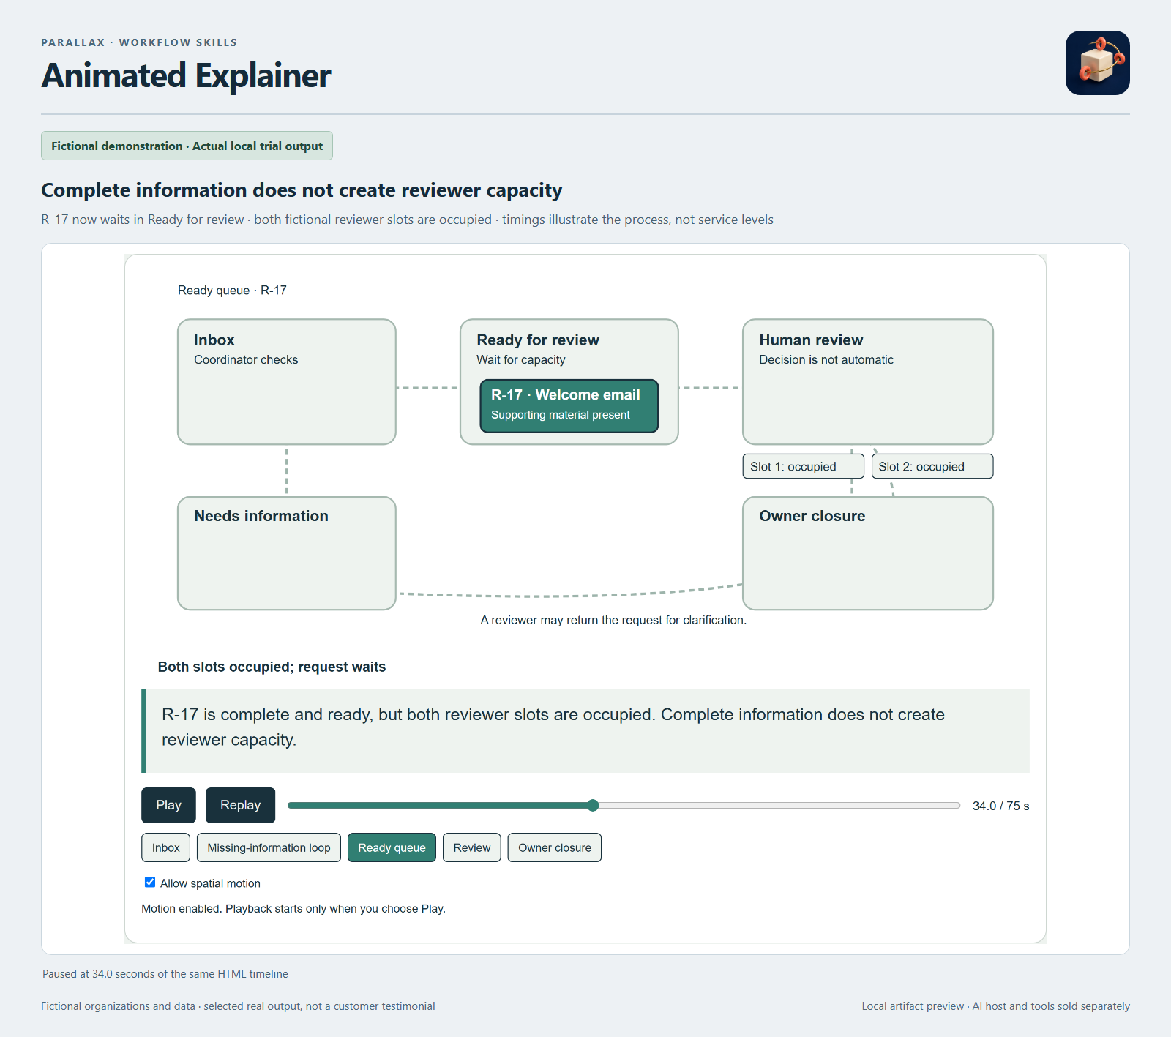
Task: Click the timeline slider handle
Action: tap(593, 805)
